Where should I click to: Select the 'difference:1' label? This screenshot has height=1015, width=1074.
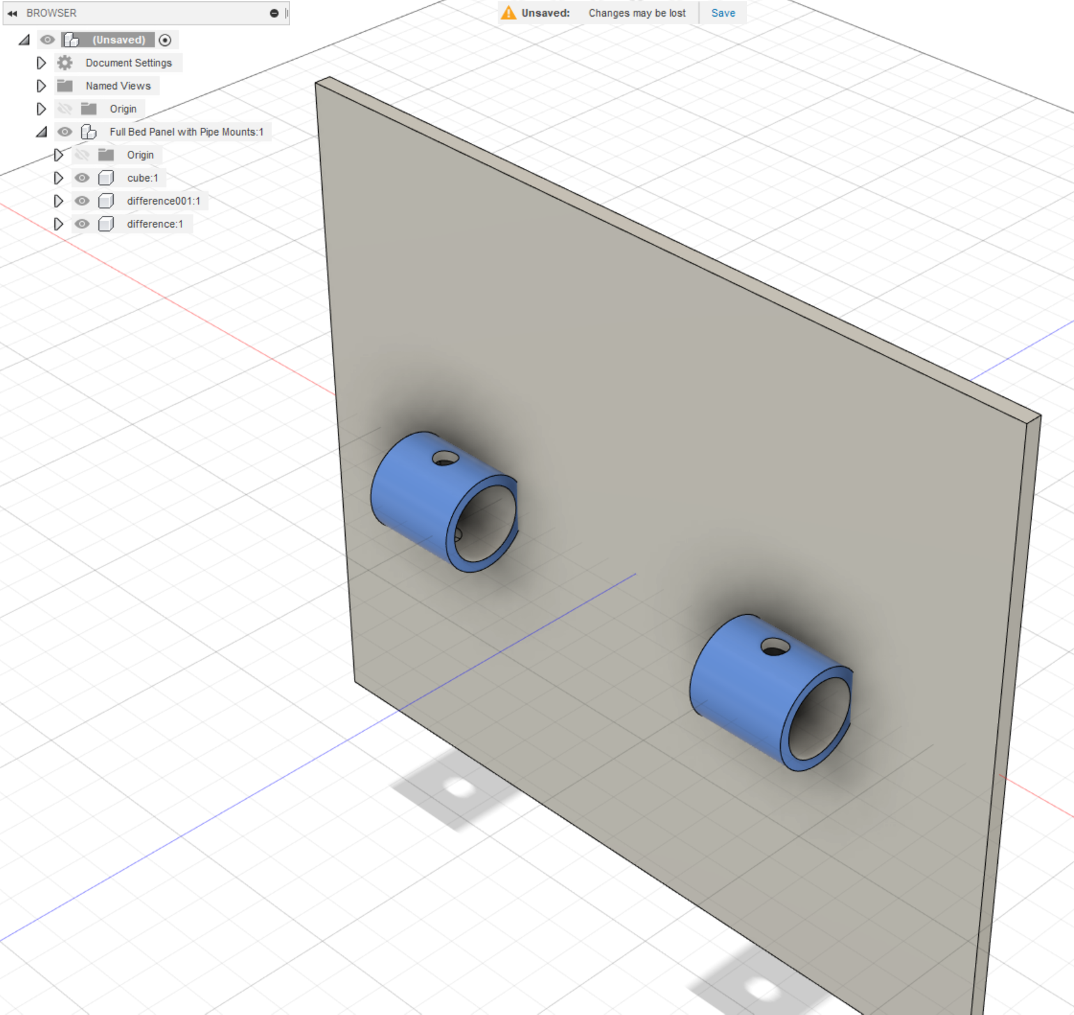pyautogui.click(x=155, y=224)
